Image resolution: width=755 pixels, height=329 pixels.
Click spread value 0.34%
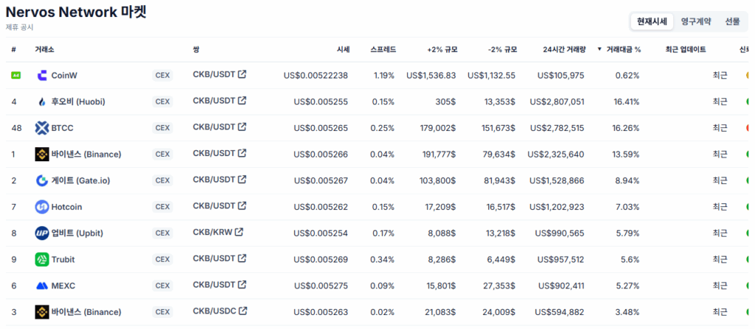click(383, 260)
